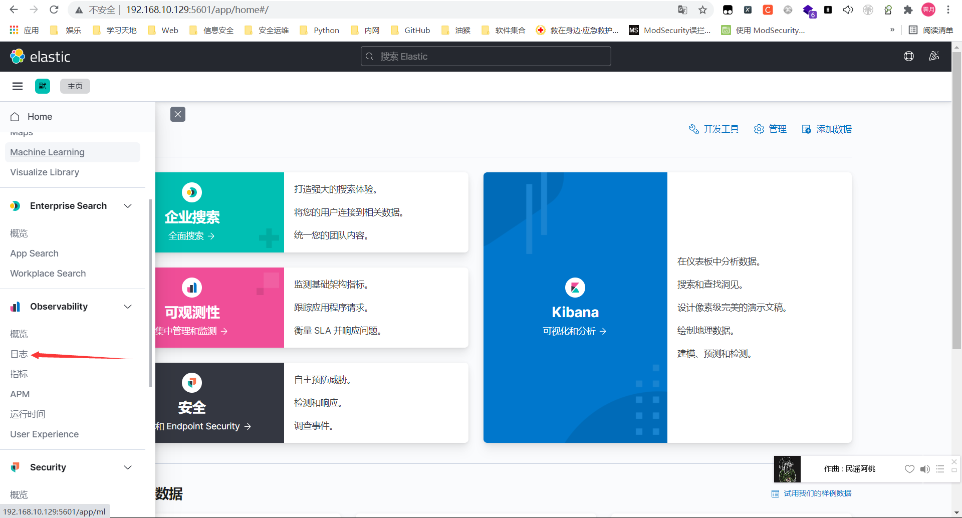Click the Elastic logo in header
Screen dimensions: 962x518
(40, 57)
